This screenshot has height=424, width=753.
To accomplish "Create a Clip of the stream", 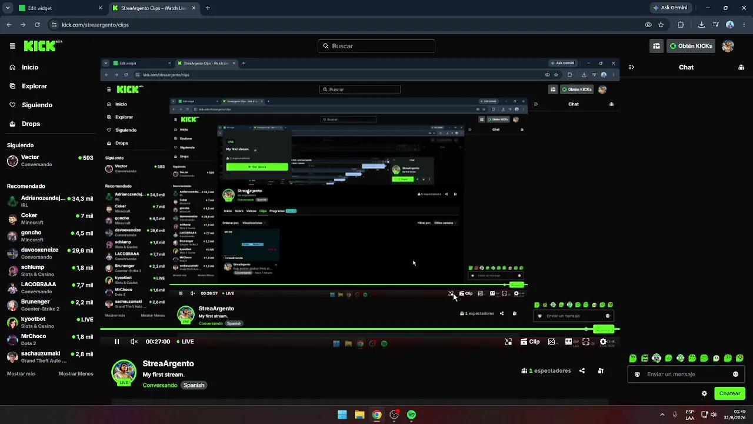I will coord(530,342).
